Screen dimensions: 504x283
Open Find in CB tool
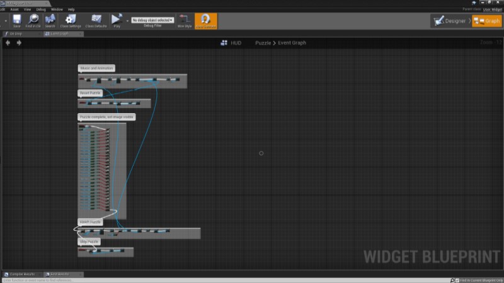[x=33, y=21]
